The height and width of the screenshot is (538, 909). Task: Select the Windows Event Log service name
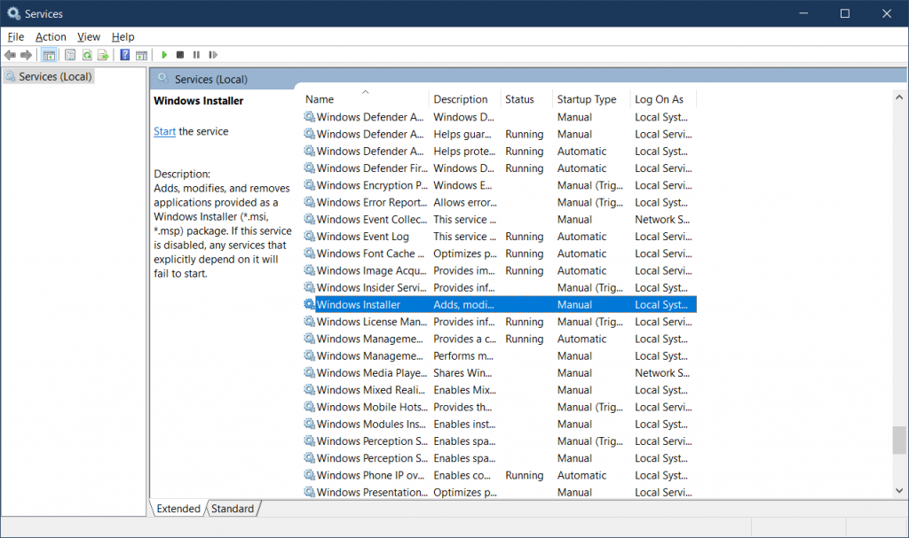pos(363,237)
